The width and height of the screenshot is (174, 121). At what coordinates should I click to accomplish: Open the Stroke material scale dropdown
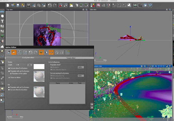click(36, 71)
